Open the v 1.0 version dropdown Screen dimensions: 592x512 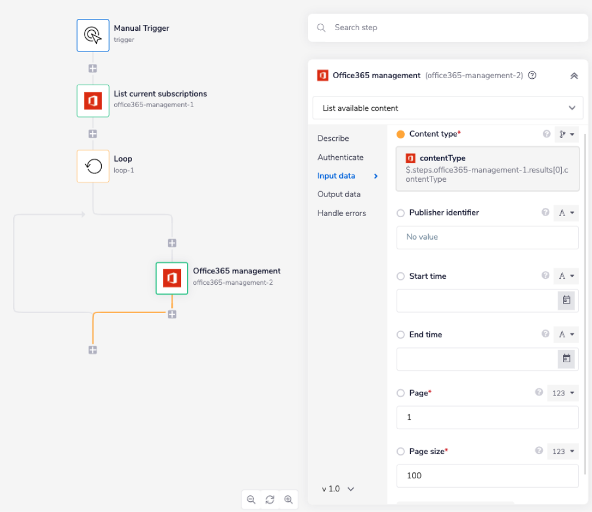click(x=337, y=488)
